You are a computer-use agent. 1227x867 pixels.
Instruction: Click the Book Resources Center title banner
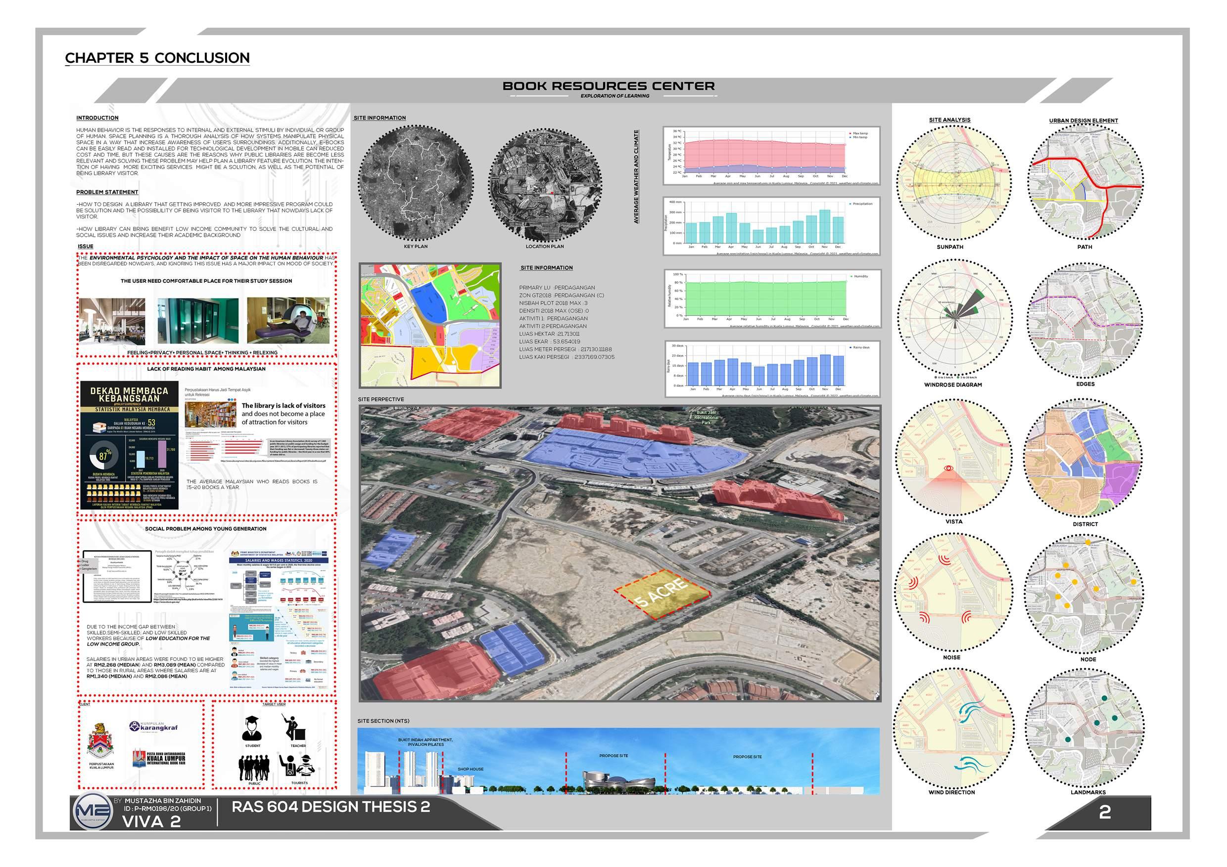click(x=609, y=87)
